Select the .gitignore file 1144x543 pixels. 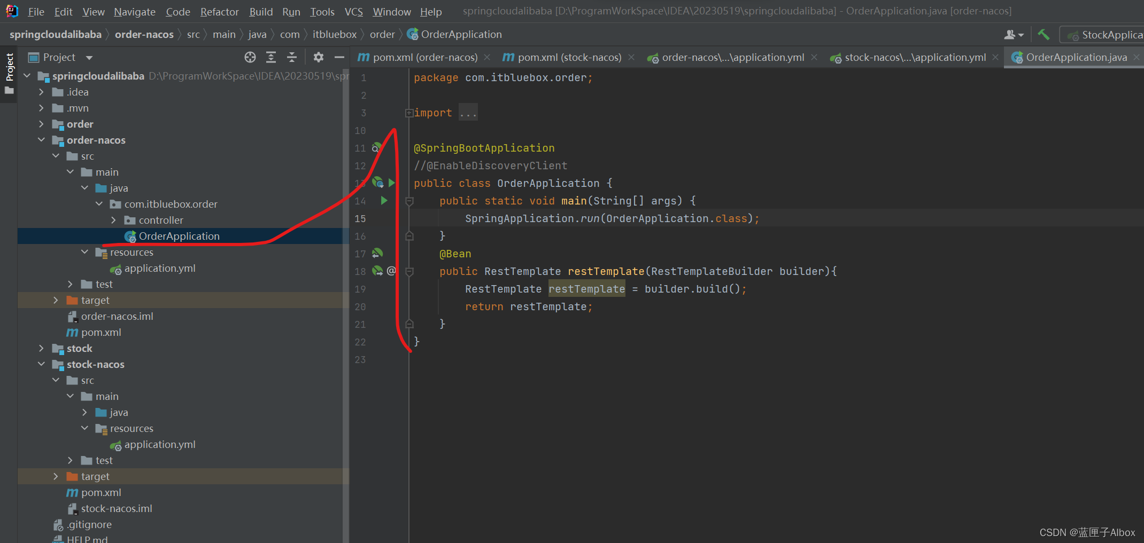point(89,524)
